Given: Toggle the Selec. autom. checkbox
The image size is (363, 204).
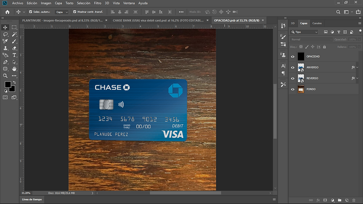Looking at the screenshot, I should [x=30, y=11].
